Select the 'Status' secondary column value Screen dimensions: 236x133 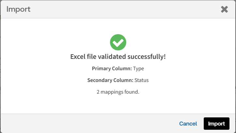coord(141,80)
